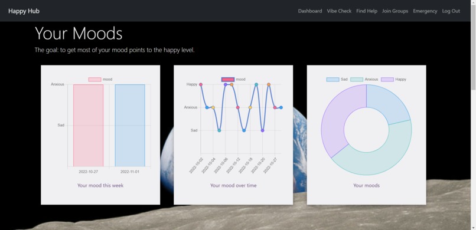Toggle the Sad legend swatch in donut chart
Image resolution: width=476 pixels, height=230 pixels.
point(332,80)
